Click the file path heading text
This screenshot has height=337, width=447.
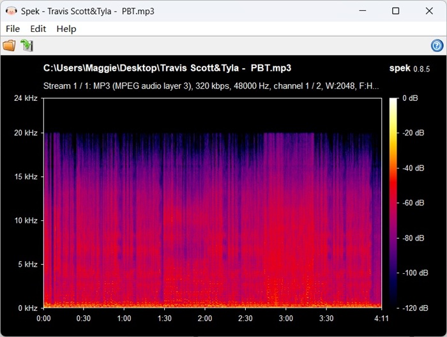click(x=167, y=68)
